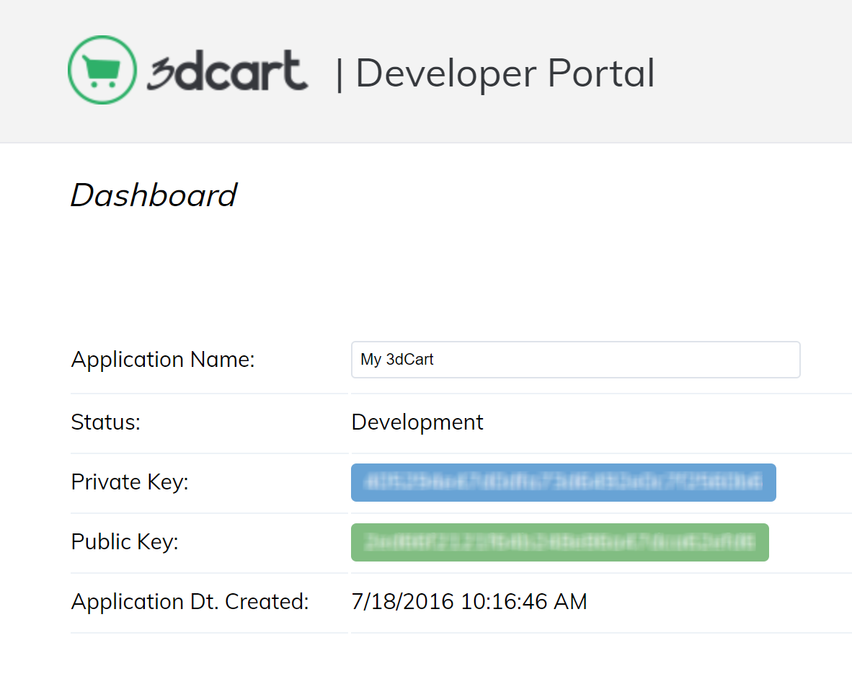Click the Developer Portal header title
This screenshot has height=679, width=852.
(505, 74)
